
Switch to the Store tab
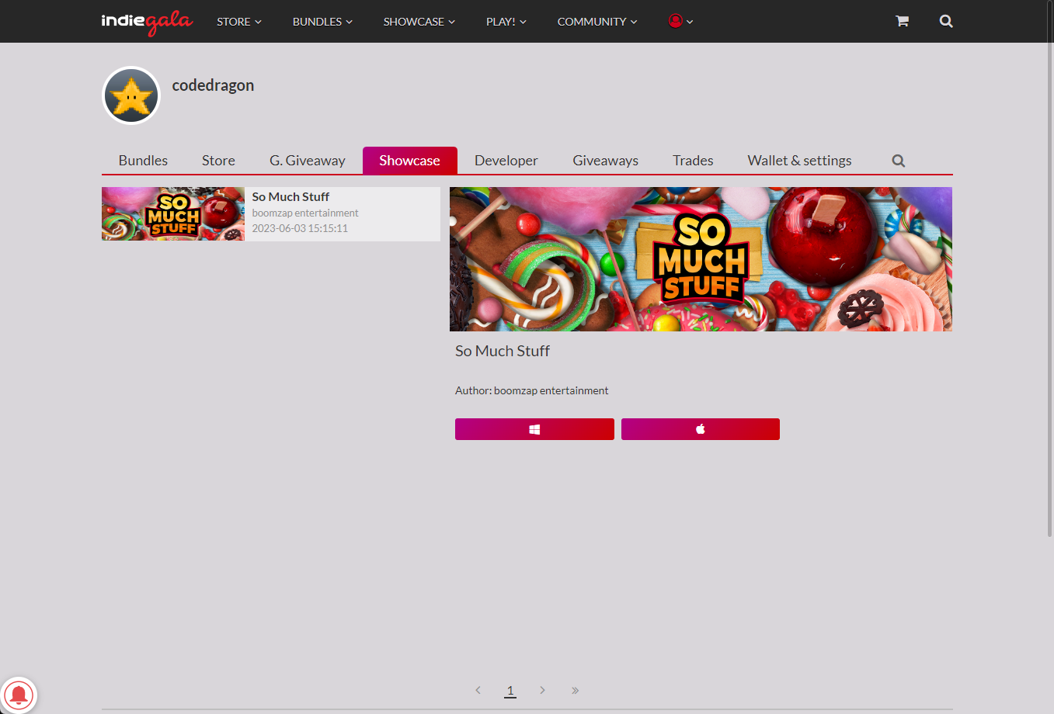(x=218, y=161)
